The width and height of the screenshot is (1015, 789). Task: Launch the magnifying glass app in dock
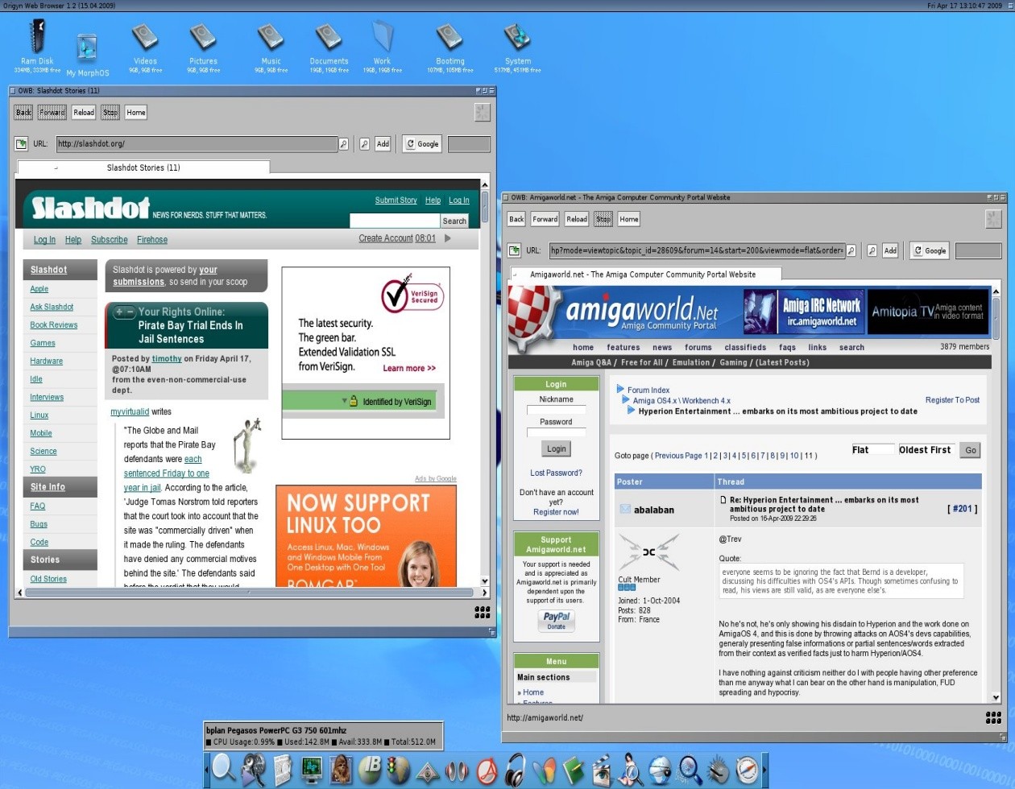coord(224,769)
